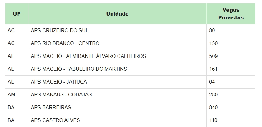This screenshot has width=262, height=127.
Task: Click the UF column header
Action: click(17, 14)
